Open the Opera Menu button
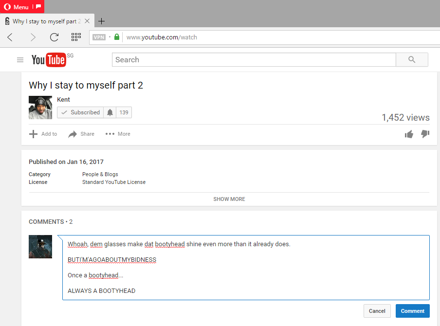The height and width of the screenshot is (326, 440). 16,7
